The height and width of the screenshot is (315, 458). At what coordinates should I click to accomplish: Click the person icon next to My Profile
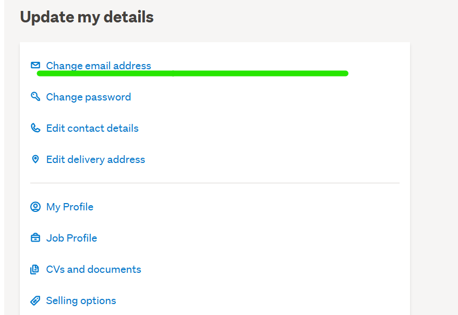coord(35,207)
